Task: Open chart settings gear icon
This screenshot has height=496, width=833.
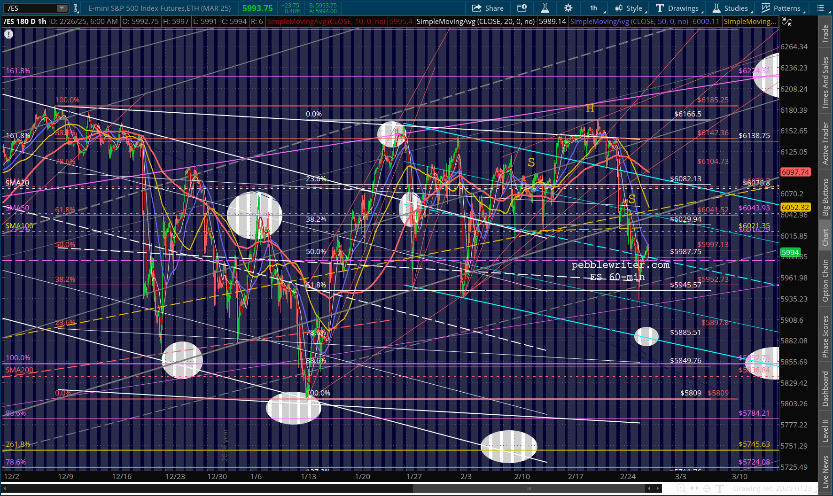Action: 568,8
